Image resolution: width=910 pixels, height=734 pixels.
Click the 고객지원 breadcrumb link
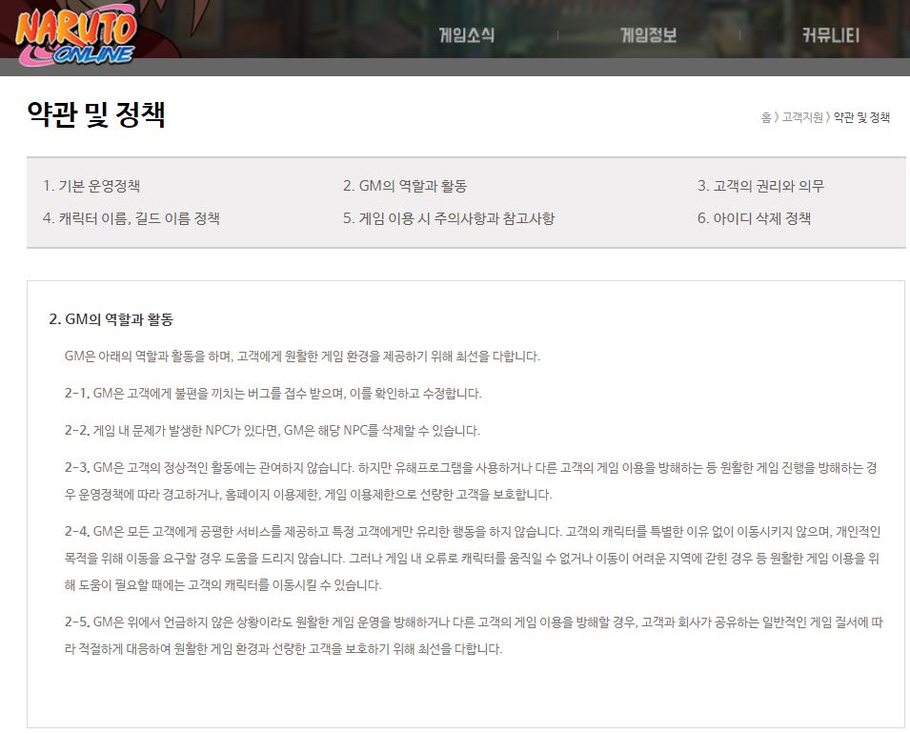pyautogui.click(x=801, y=117)
